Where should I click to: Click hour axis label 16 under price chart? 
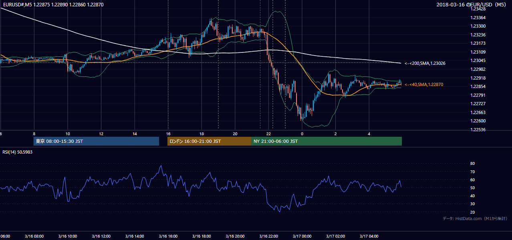[168, 134]
